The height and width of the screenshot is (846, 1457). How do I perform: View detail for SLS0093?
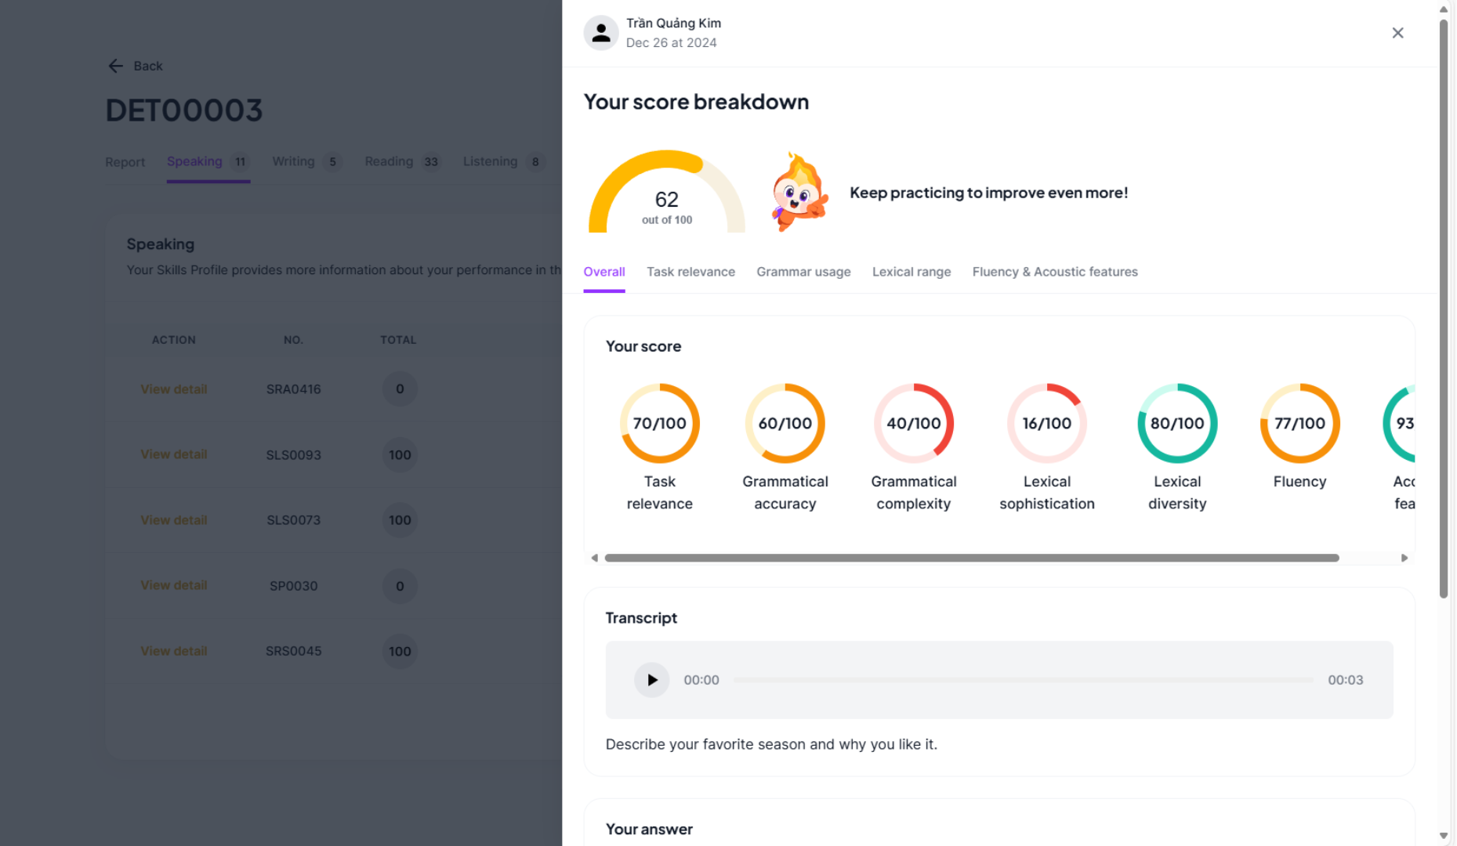174,454
